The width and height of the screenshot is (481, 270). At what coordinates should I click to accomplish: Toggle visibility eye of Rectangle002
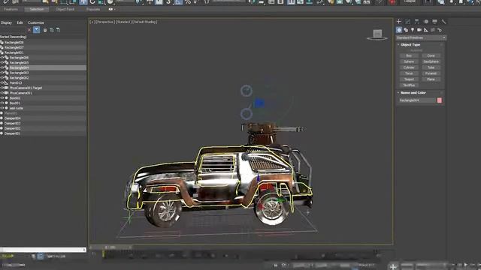coord(2,78)
